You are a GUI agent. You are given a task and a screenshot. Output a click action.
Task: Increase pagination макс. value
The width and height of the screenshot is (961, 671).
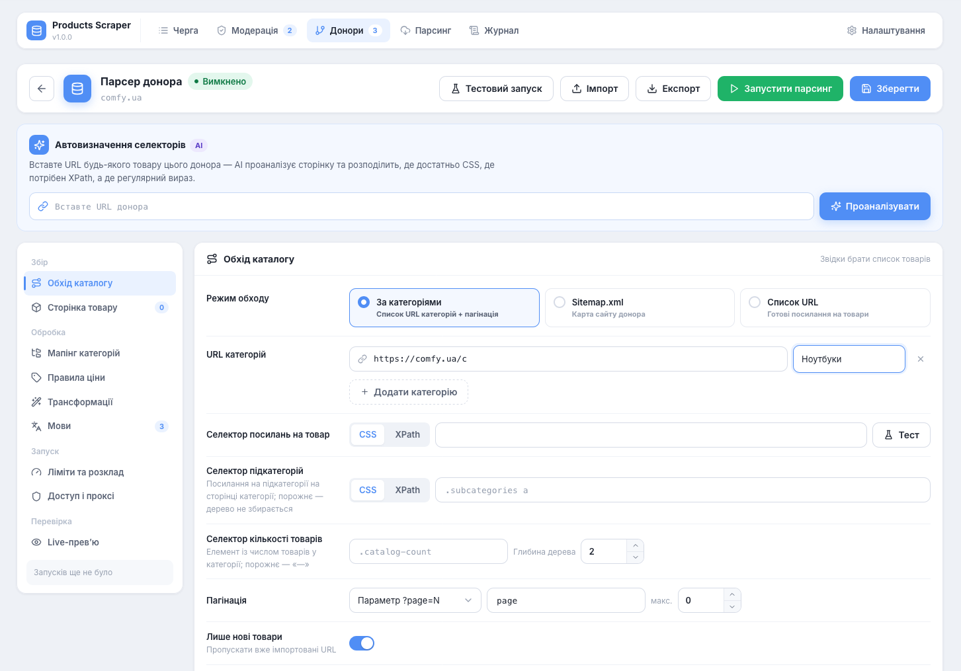732,594
